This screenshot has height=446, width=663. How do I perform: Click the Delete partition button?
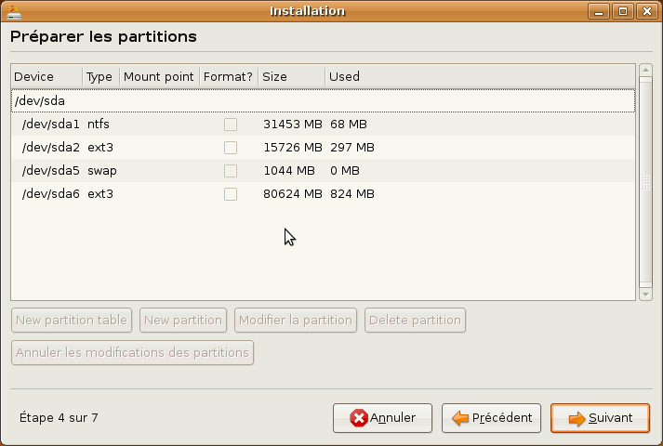pyautogui.click(x=415, y=321)
